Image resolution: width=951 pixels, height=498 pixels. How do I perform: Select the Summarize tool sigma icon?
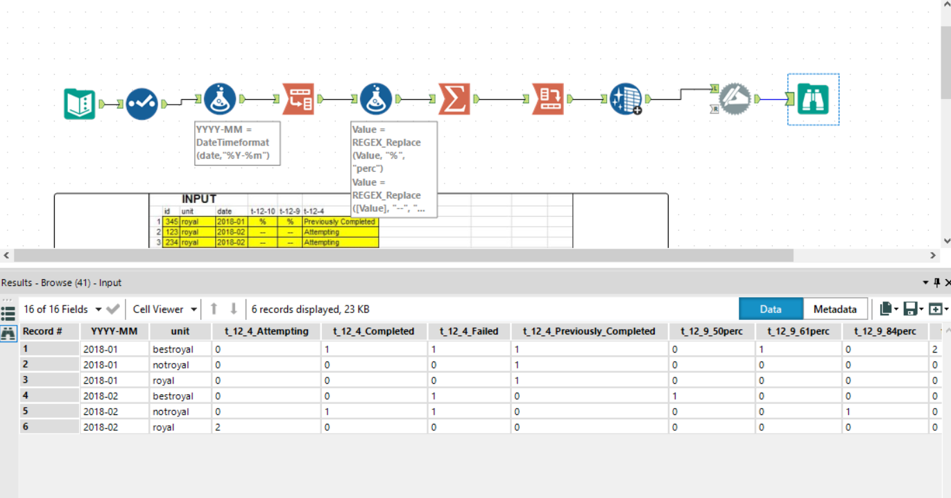point(454,99)
